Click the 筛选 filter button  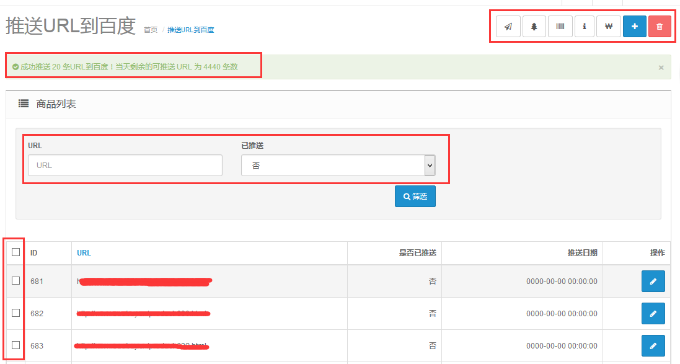tap(415, 197)
